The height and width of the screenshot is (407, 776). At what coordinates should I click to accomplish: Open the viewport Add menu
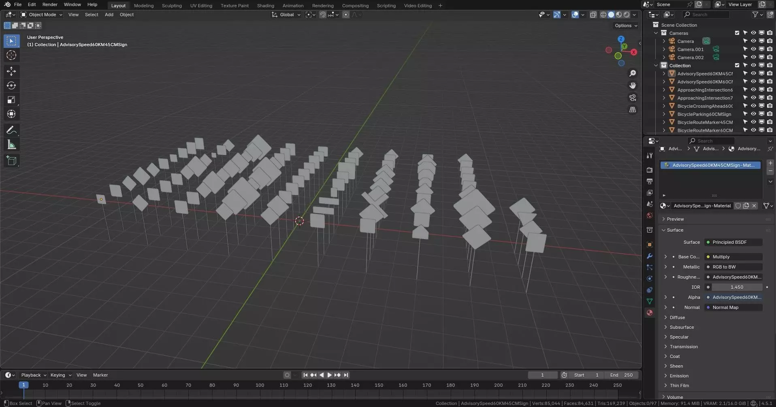pyautogui.click(x=109, y=15)
